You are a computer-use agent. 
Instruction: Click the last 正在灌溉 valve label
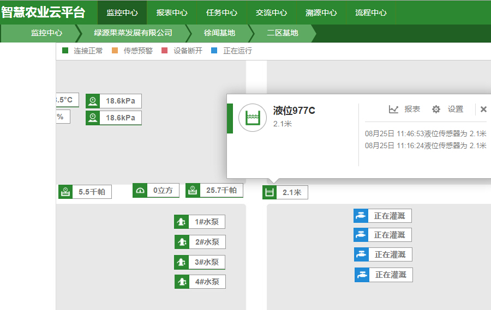(x=391, y=275)
